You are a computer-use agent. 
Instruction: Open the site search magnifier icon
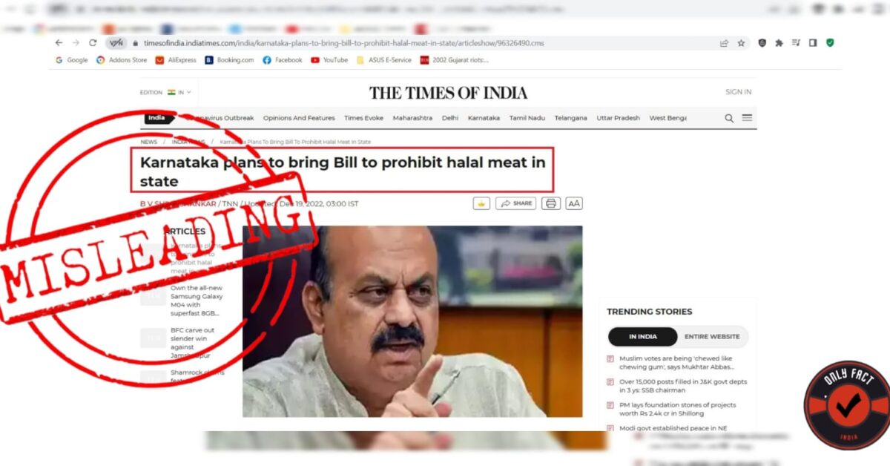[729, 118]
